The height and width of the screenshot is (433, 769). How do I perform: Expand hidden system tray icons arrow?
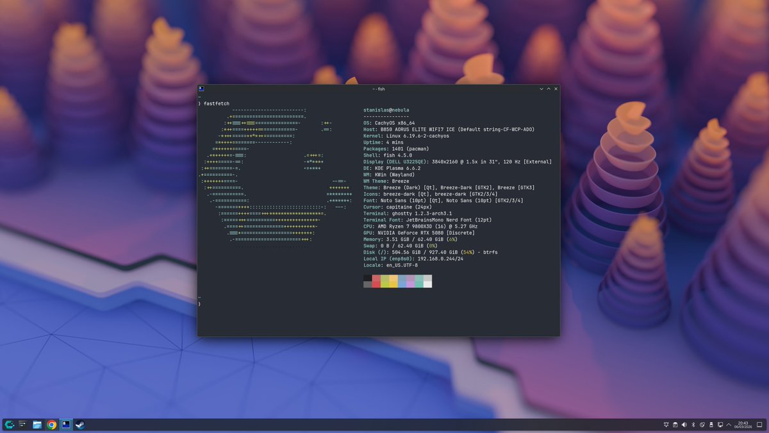pos(729,425)
